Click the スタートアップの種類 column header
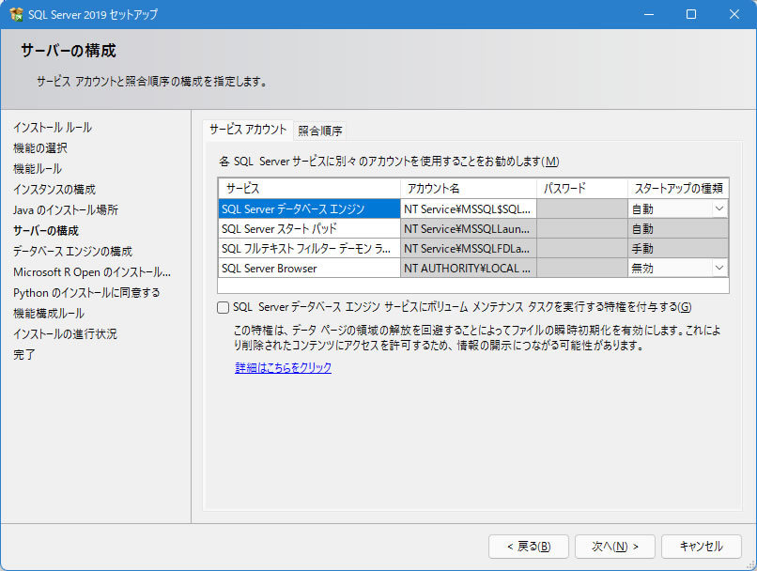The width and height of the screenshot is (757, 571). coord(677,189)
